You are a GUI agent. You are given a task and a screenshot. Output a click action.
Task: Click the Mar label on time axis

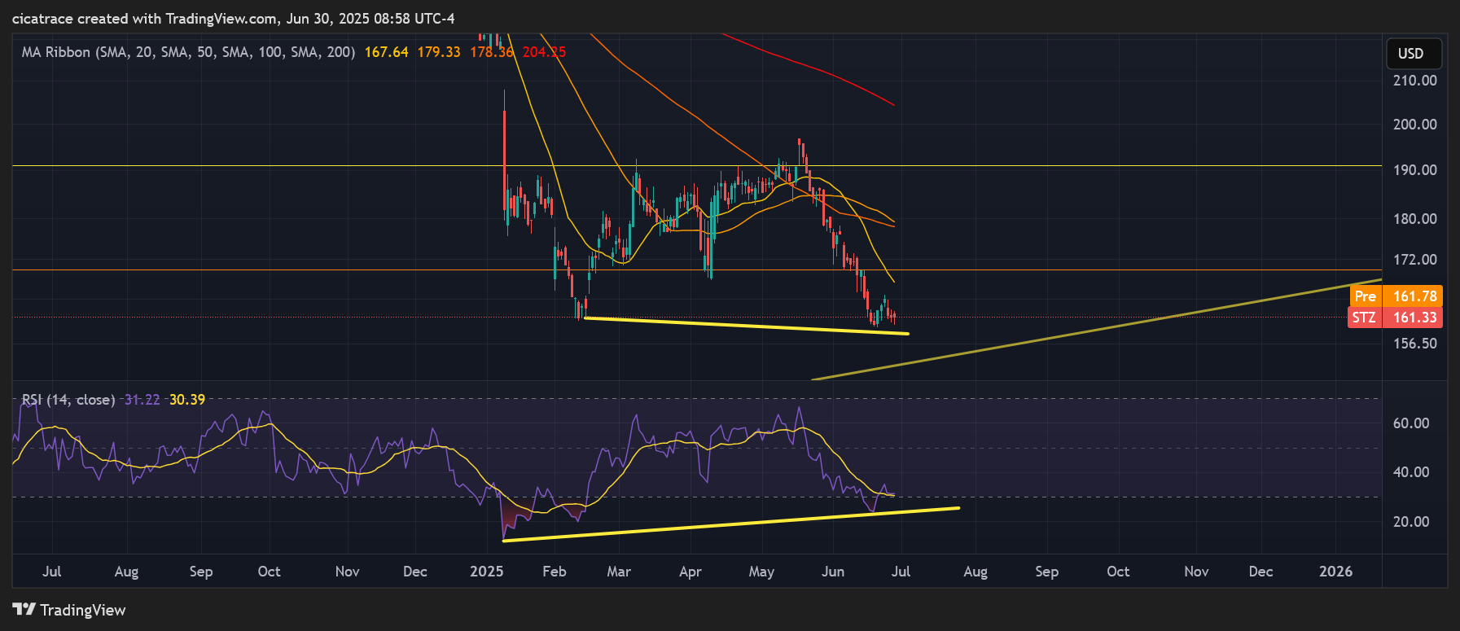pos(619,572)
